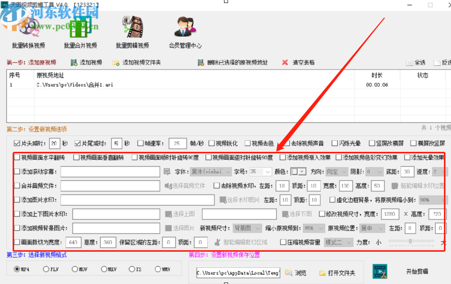Check 闪烁光晕 option
This screenshot has width=451, height=284.
pyautogui.click(x=334, y=143)
